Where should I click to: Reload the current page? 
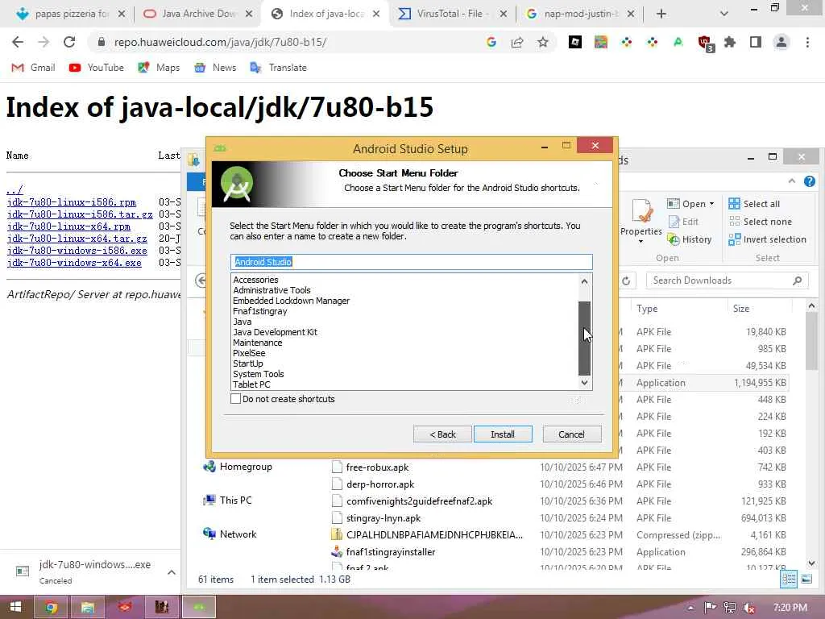(x=69, y=42)
